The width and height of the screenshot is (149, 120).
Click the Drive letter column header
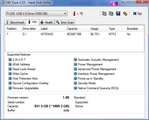(30, 29)
